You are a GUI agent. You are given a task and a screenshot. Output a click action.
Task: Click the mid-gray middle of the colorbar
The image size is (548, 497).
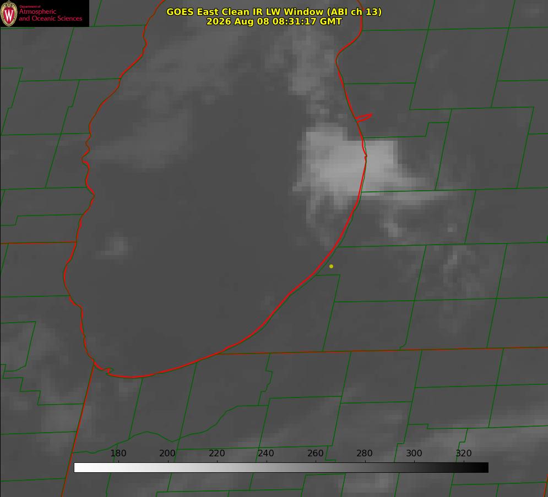coord(281,468)
